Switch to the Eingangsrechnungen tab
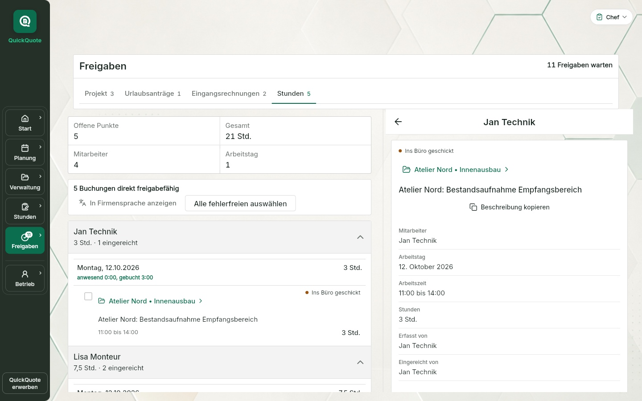 (229, 94)
